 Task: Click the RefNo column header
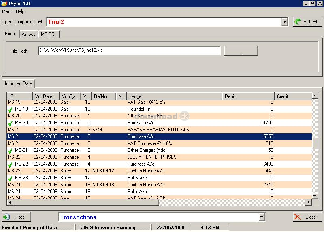(104, 96)
